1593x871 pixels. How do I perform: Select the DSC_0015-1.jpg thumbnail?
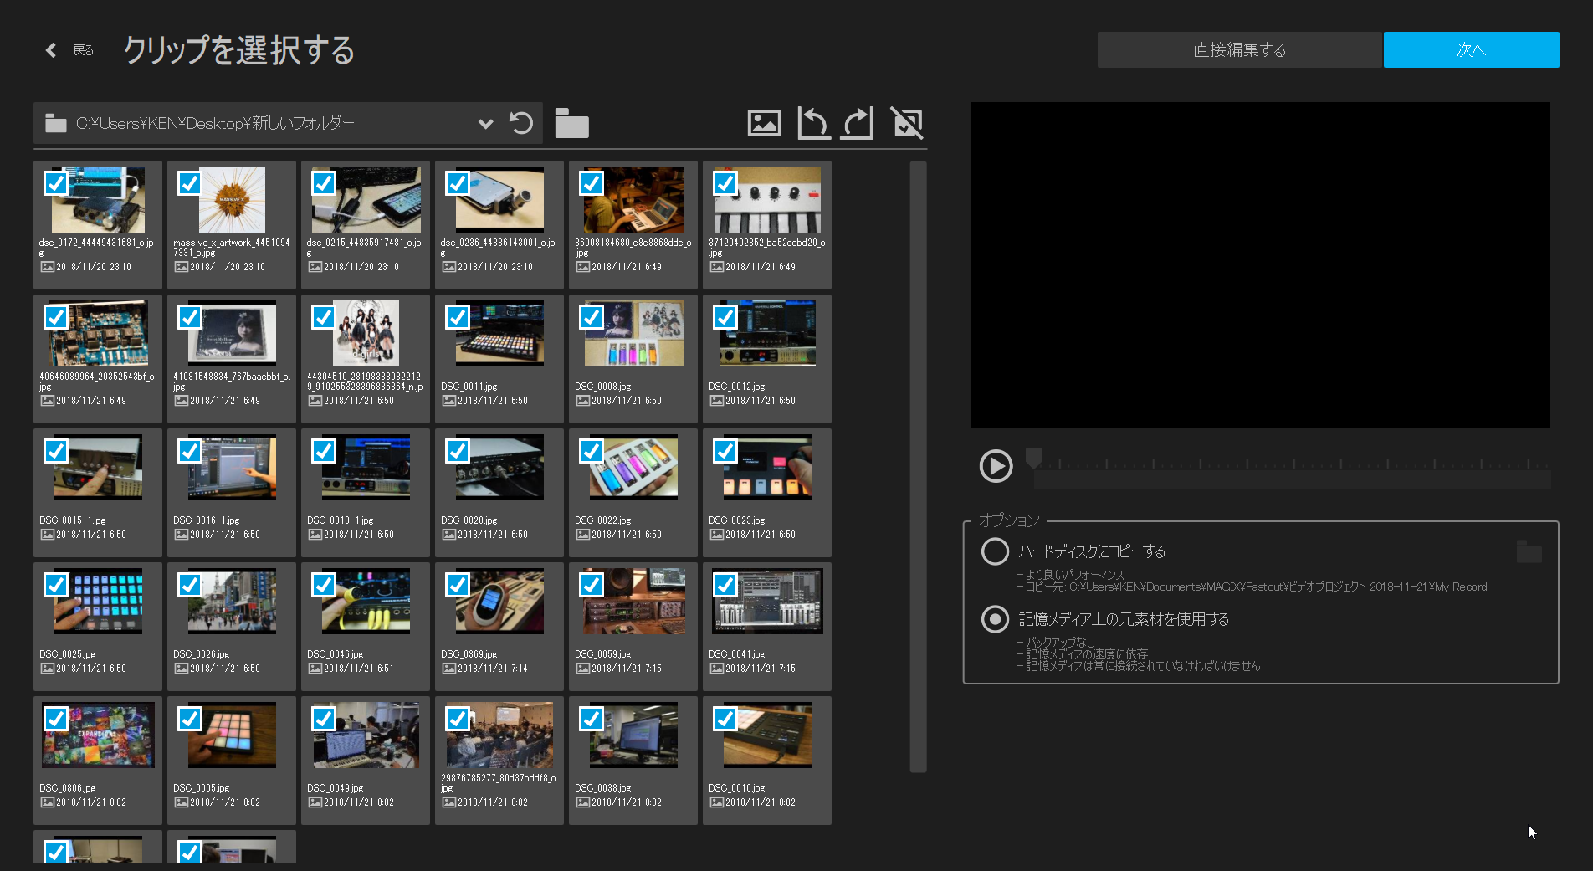[x=98, y=467]
